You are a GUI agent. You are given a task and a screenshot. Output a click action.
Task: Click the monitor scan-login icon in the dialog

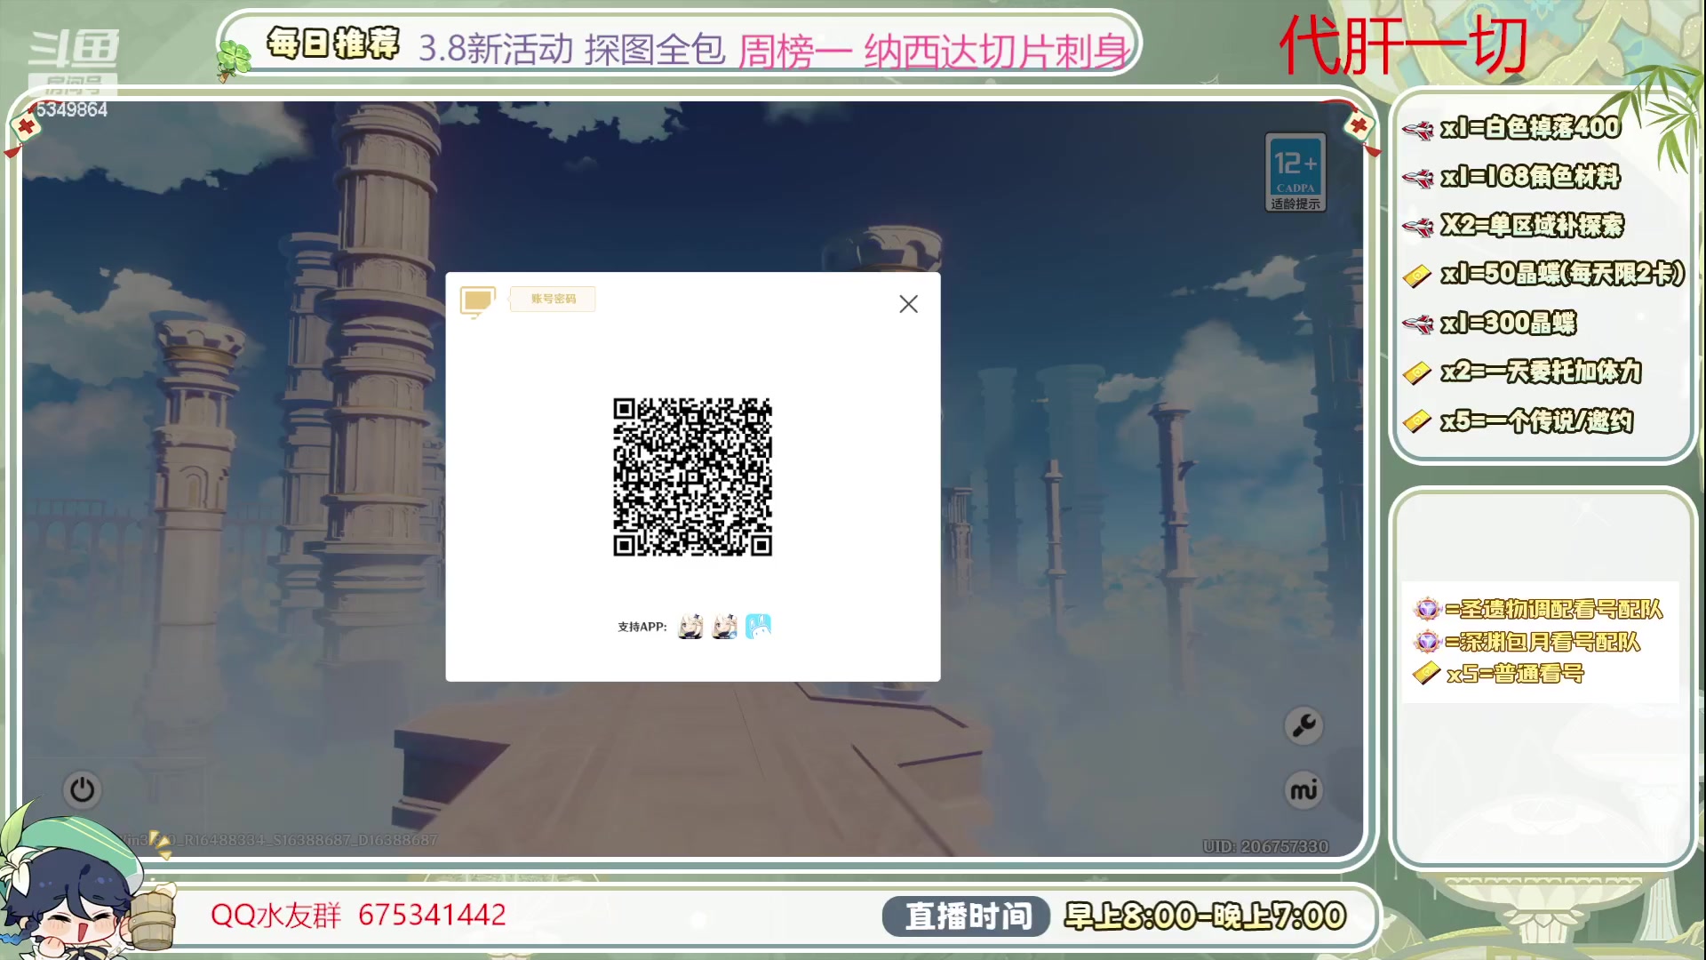[477, 300]
